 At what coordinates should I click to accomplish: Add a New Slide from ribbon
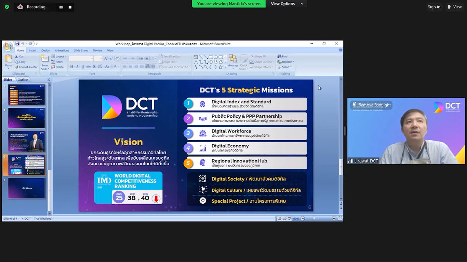pyautogui.click(x=45, y=62)
